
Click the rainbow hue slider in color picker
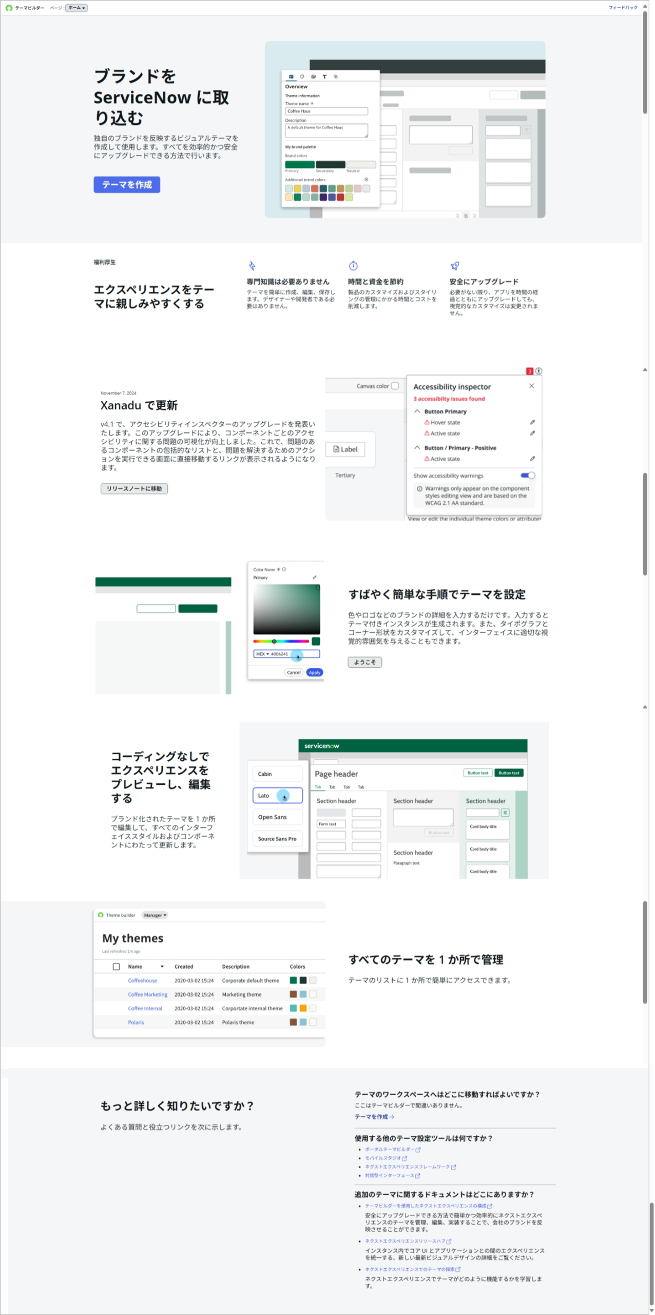point(281,641)
